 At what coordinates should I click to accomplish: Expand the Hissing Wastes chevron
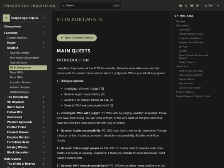[44, 147]
